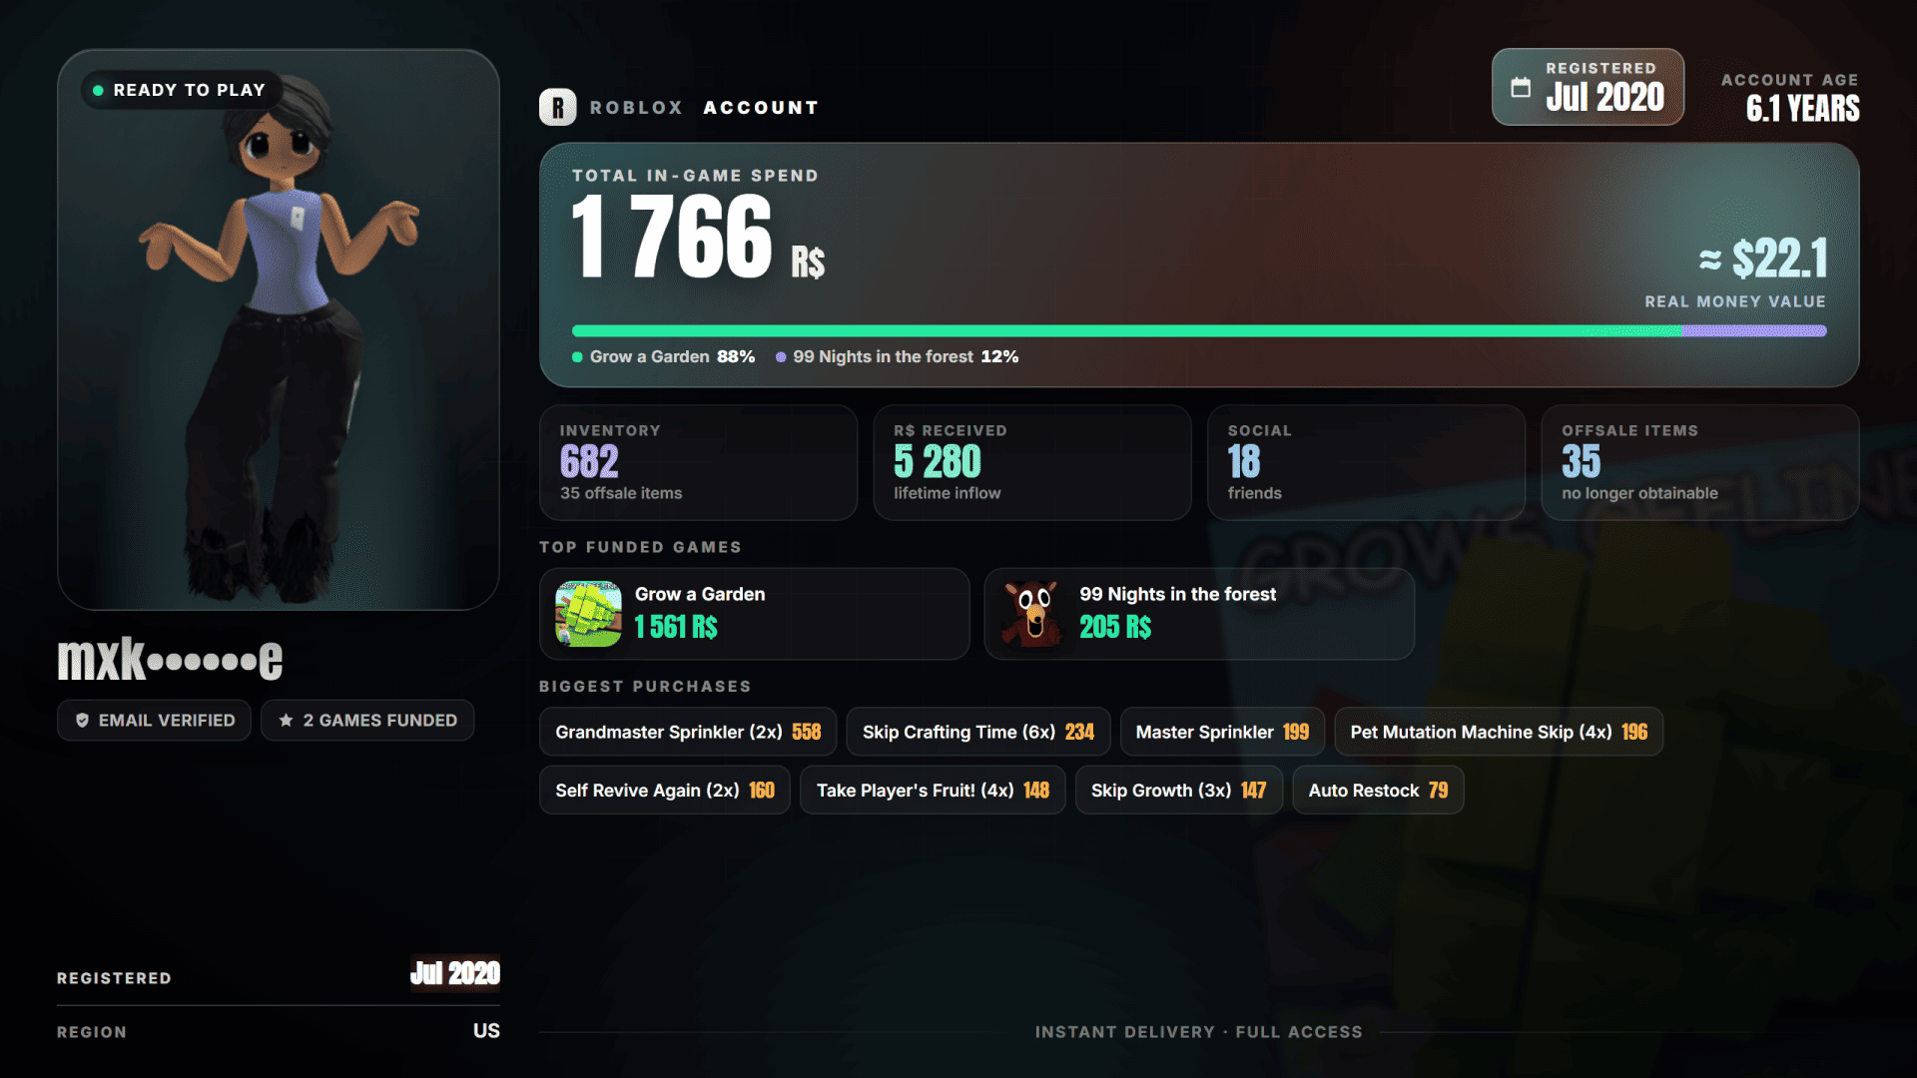
Task: Click the Biggest Purchases heading
Action: pyautogui.click(x=645, y=687)
